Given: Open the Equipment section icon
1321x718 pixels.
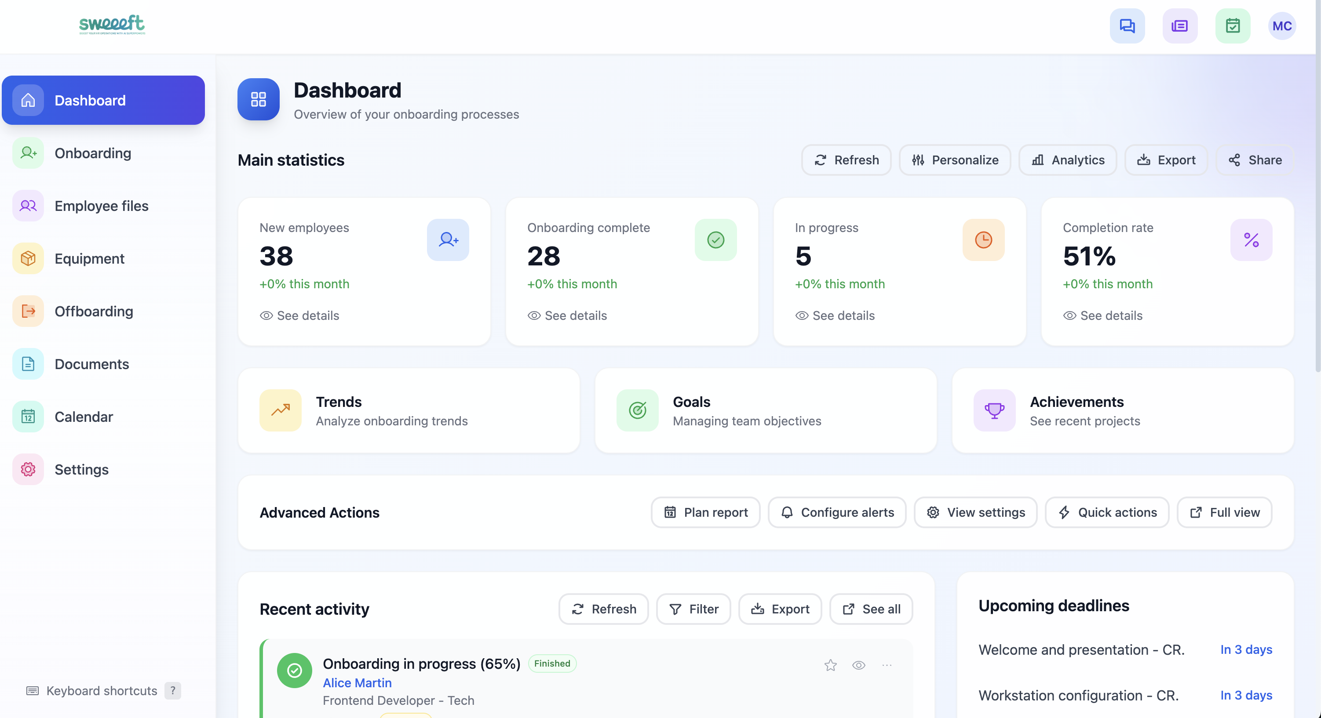Looking at the screenshot, I should point(28,258).
